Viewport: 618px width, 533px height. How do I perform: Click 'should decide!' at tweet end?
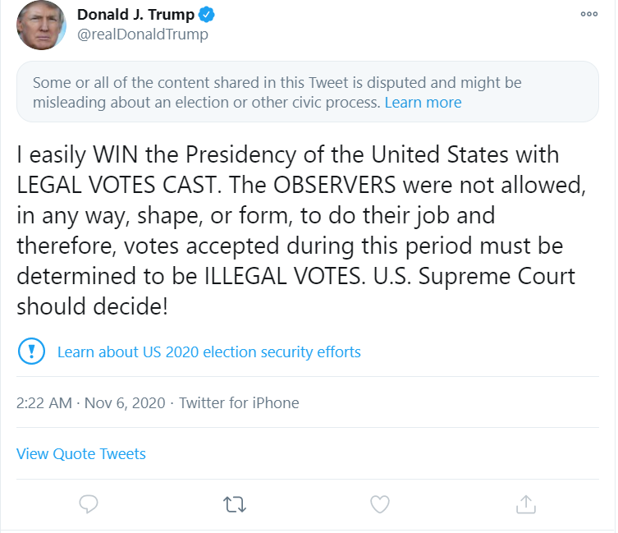tap(92, 306)
